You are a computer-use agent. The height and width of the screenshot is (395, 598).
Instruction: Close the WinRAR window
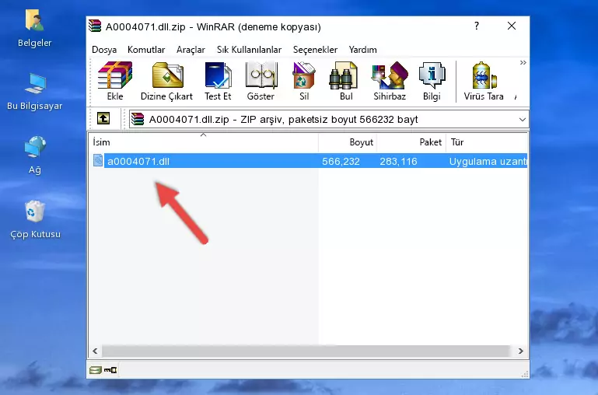tap(512, 26)
